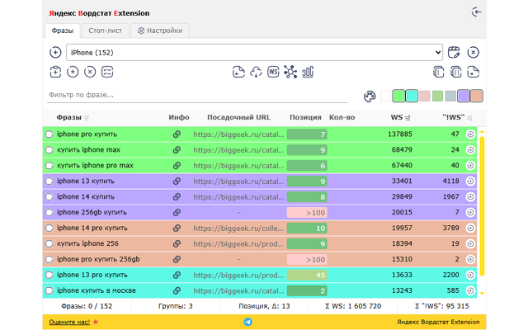Screen dimensions: 528x330
Task: Check the box for iphone 13 pro купить
Action: [49, 275]
